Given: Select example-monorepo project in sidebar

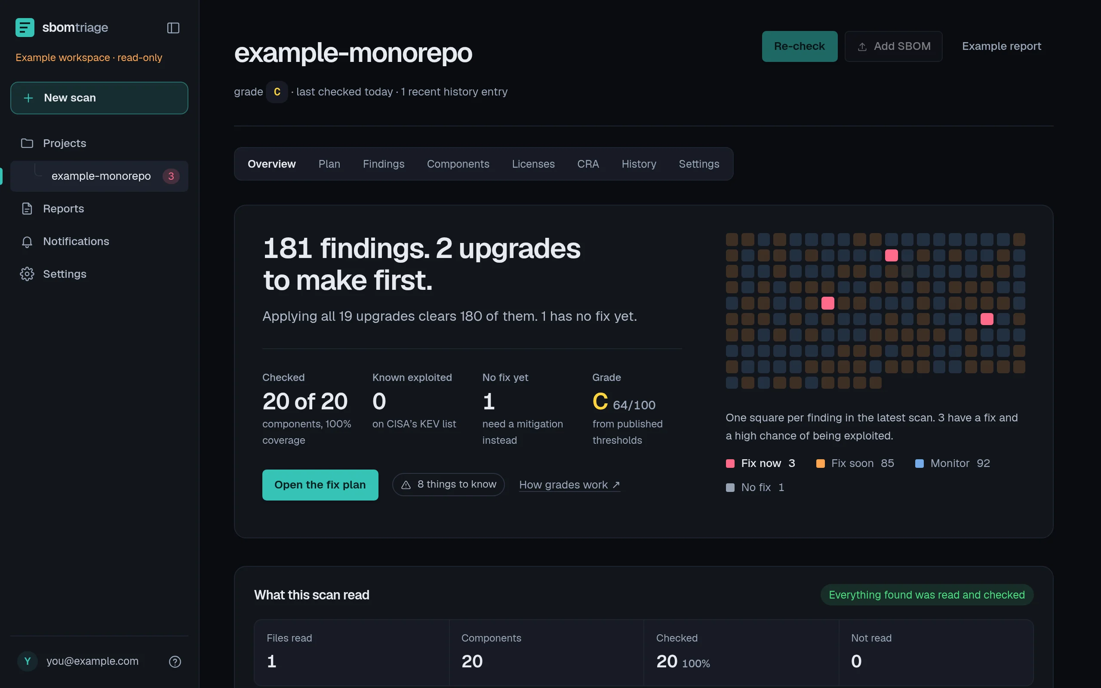Looking at the screenshot, I should click(99, 176).
